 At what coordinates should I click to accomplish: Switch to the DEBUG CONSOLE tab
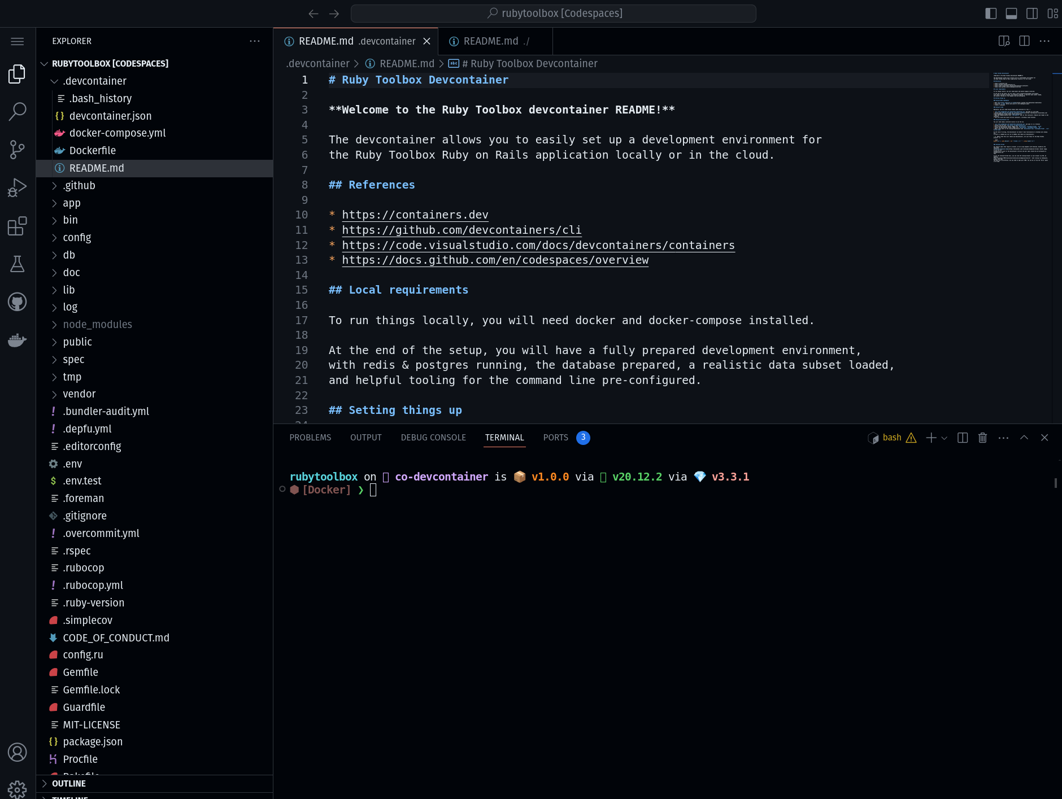pos(433,438)
